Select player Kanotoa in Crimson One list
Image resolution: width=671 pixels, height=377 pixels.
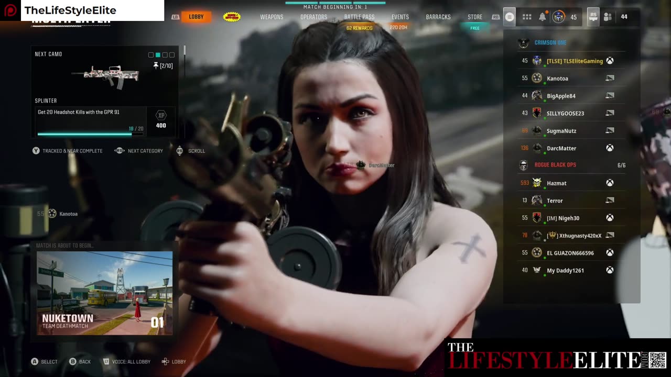(x=571, y=78)
